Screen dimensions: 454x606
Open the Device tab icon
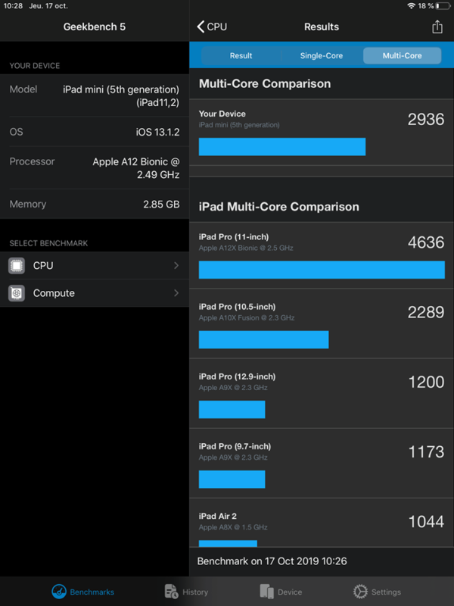point(266,592)
